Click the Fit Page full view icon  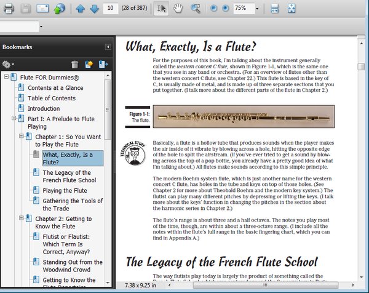pos(292,9)
